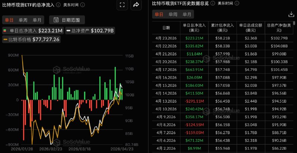Open the 日期范围 date range picker
297x153 pixels.
[x=67, y=20]
